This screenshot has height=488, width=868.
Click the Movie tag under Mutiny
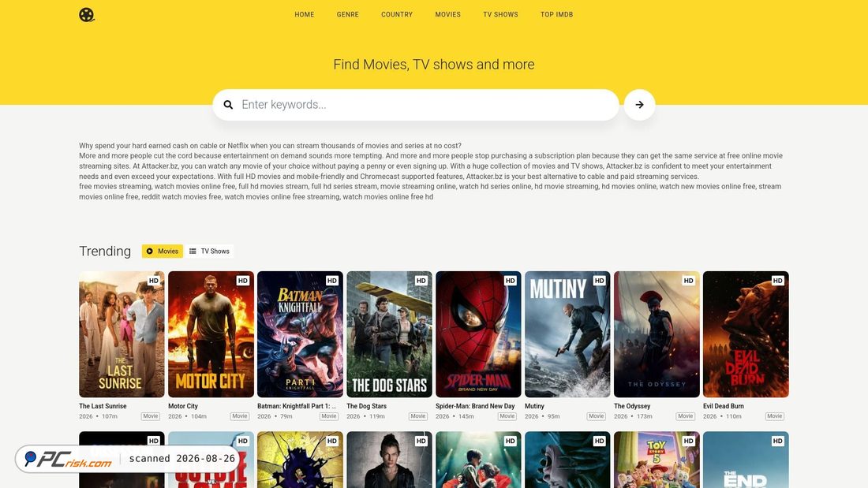pos(597,416)
